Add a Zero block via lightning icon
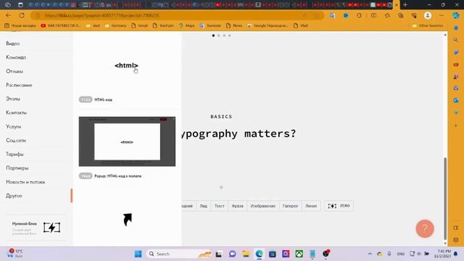This screenshot has width=464, height=261. click(x=51, y=228)
